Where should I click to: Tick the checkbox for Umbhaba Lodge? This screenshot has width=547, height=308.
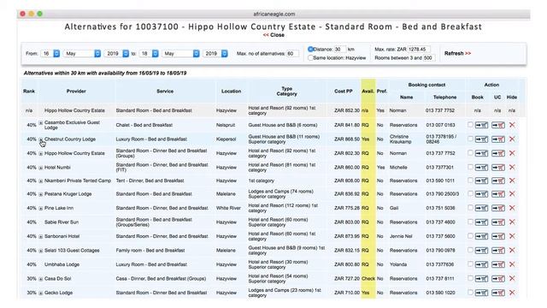(x=470, y=264)
